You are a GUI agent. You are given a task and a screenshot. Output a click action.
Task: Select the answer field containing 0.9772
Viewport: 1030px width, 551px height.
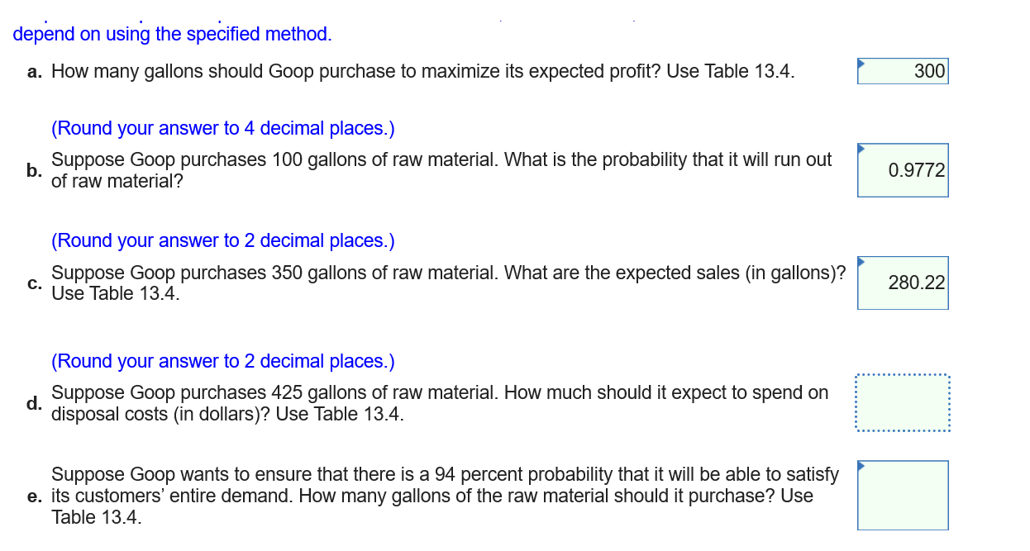pos(903,170)
